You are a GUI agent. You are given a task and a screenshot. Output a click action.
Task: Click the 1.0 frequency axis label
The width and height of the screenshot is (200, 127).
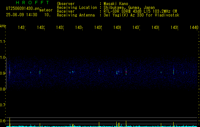tap(3, 57)
